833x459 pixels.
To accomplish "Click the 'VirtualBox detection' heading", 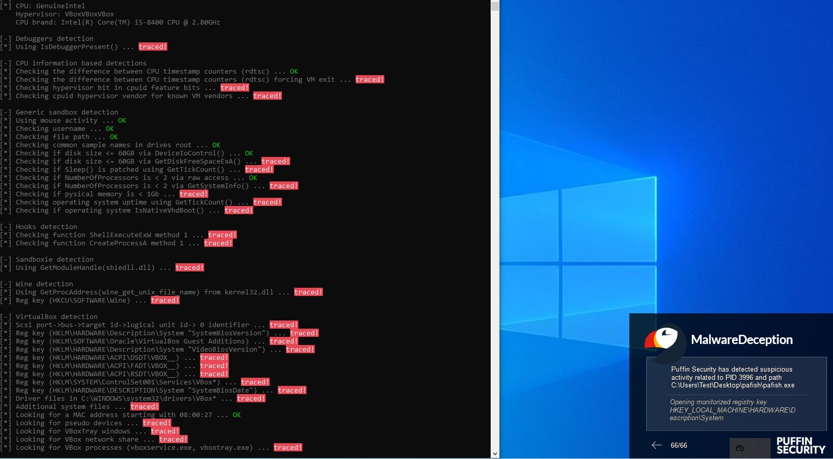I will coord(49,317).
